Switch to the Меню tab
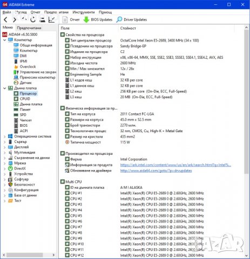 tap(8, 28)
